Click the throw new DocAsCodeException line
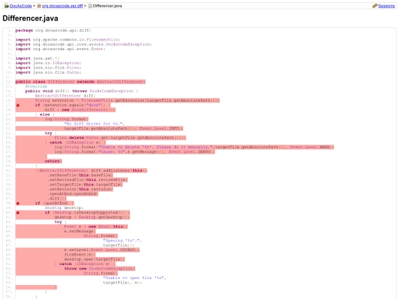Screen dimensions: 399x299 tap(100, 269)
